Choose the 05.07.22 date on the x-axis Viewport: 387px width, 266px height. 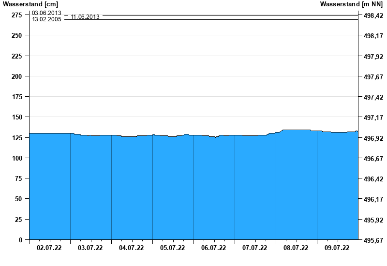click(x=173, y=248)
